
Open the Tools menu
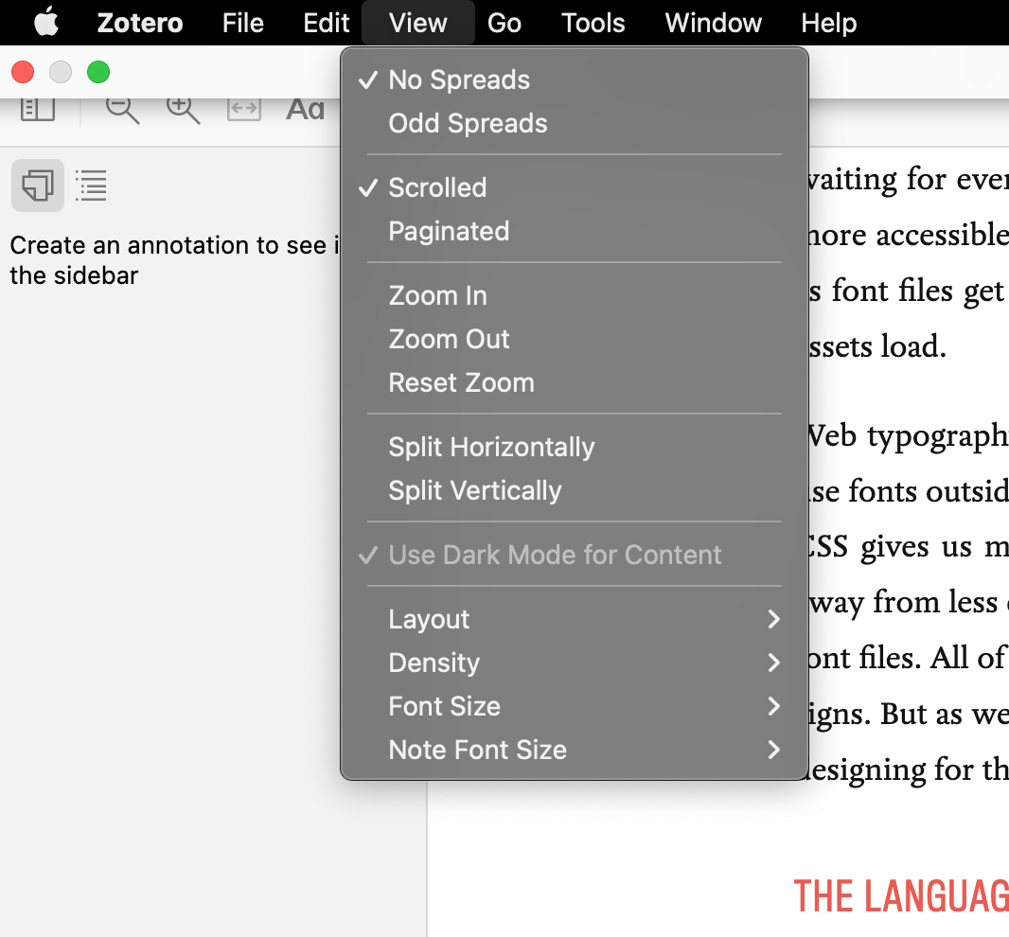(593, 23)
